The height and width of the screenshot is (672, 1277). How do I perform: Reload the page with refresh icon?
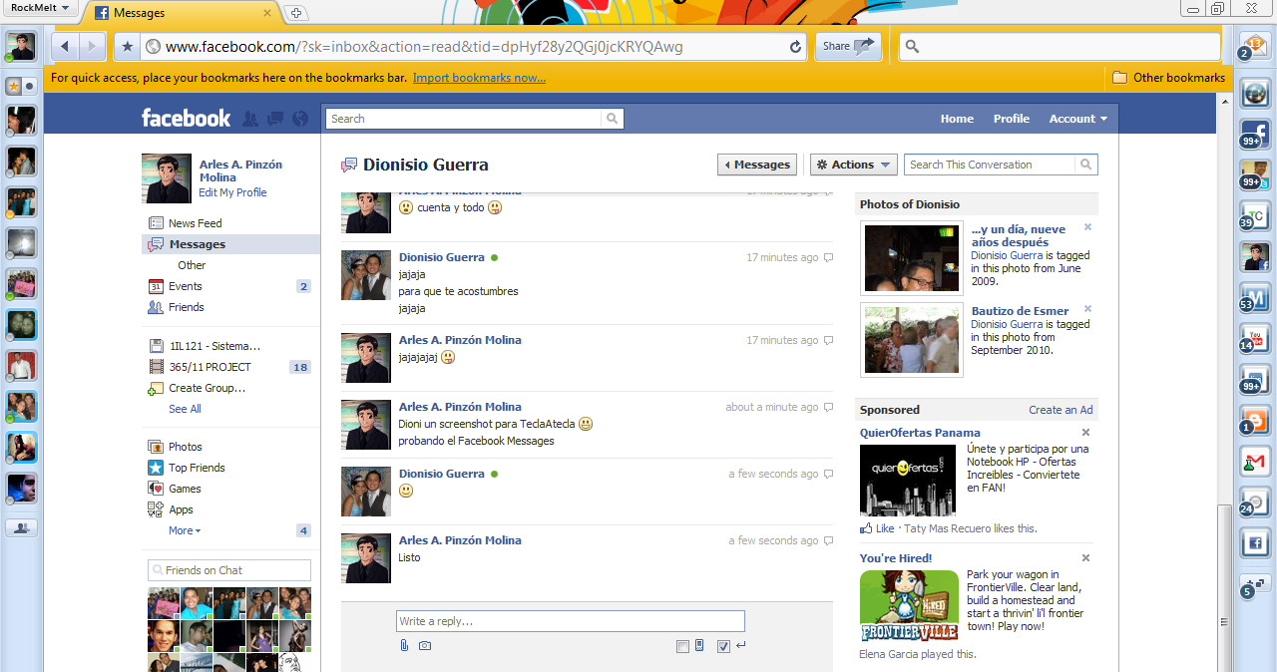coord(795,46)
